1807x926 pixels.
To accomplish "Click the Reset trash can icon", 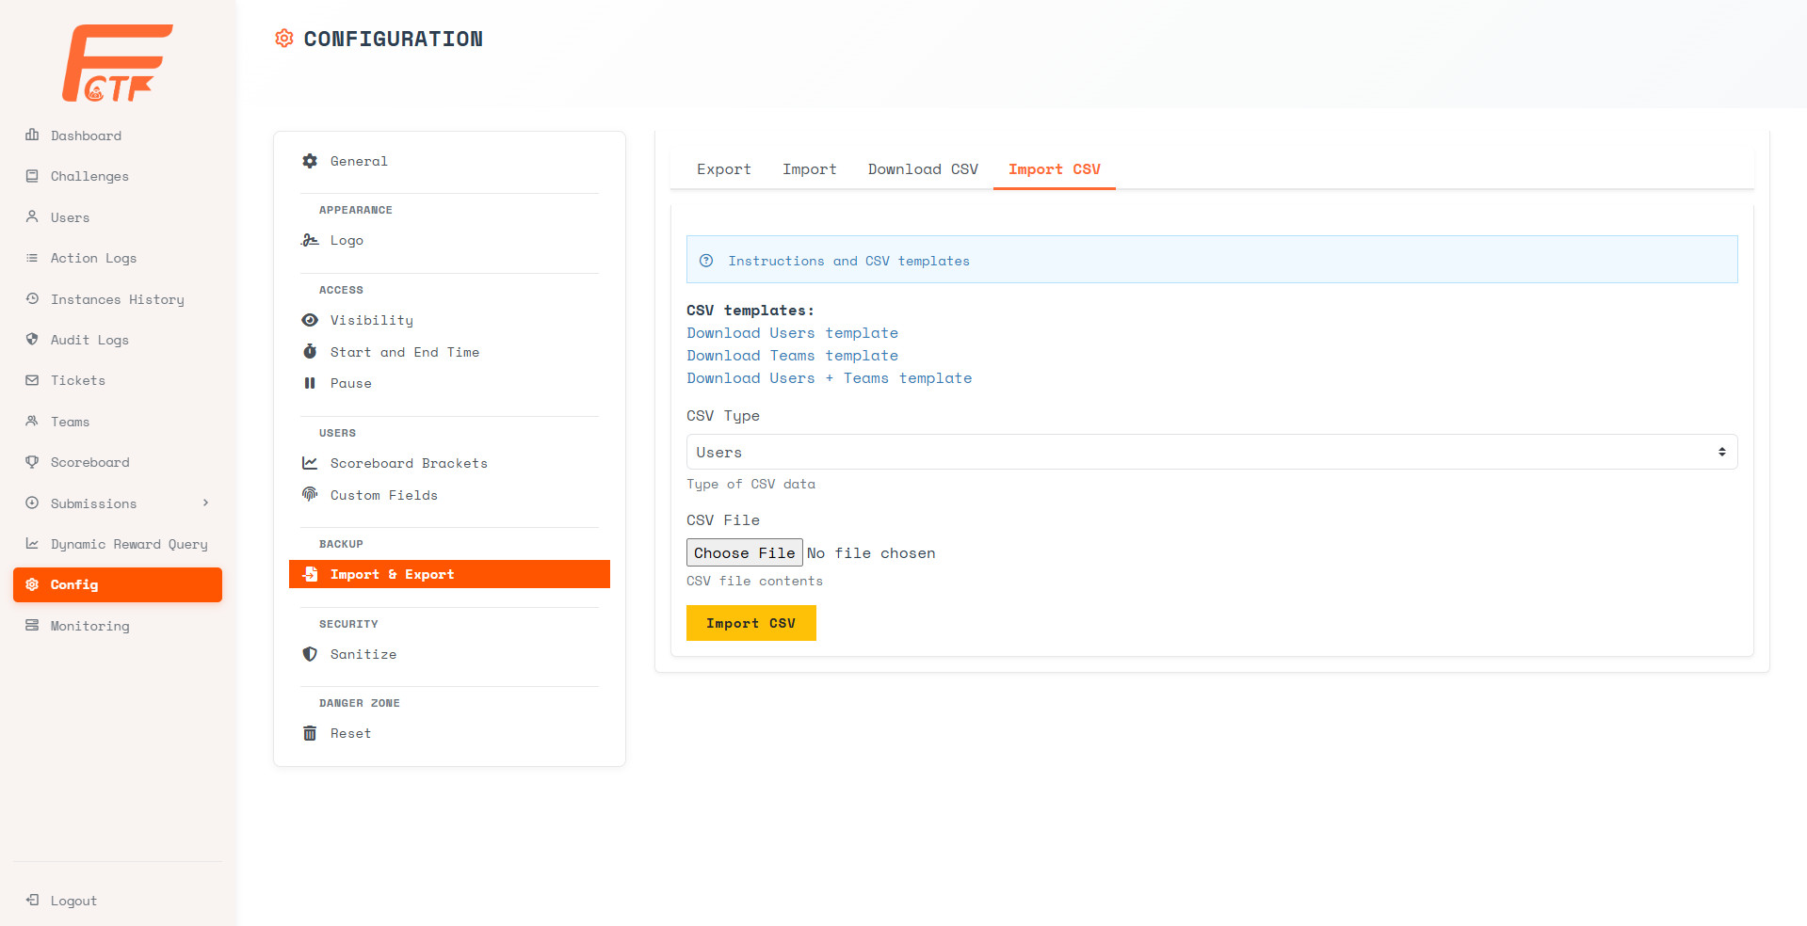I will tap(310, 733).
